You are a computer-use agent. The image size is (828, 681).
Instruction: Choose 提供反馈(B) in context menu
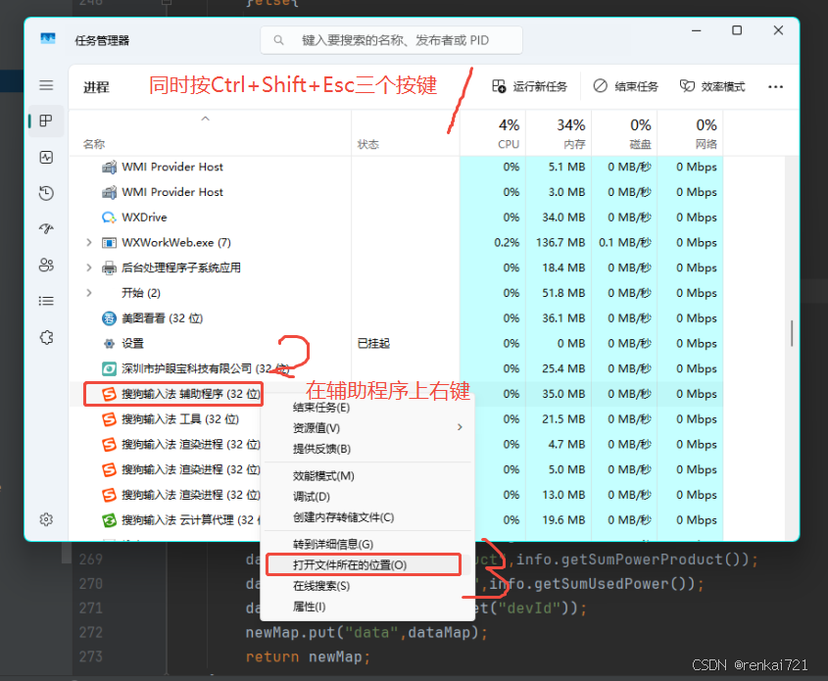[x=367, y=449]
